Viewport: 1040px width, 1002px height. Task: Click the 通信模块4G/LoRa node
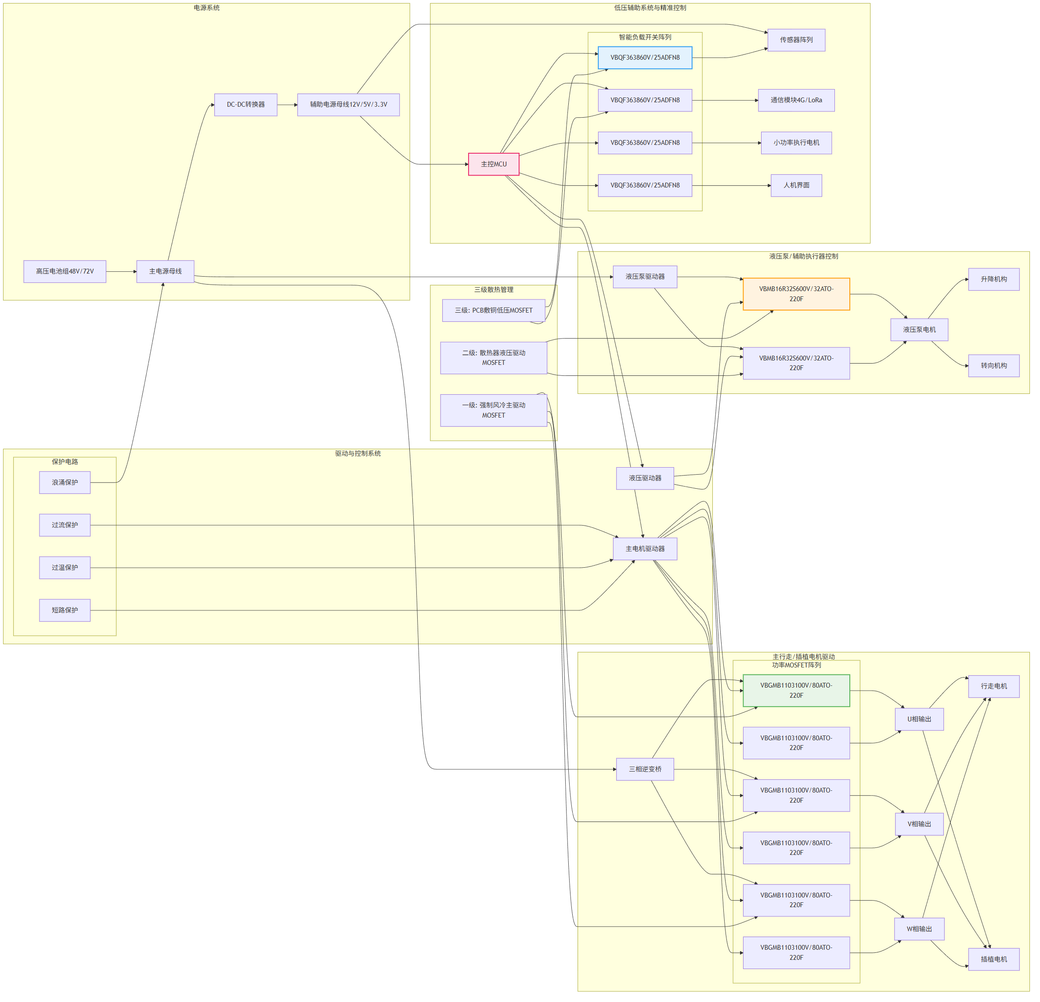point(795,100)
